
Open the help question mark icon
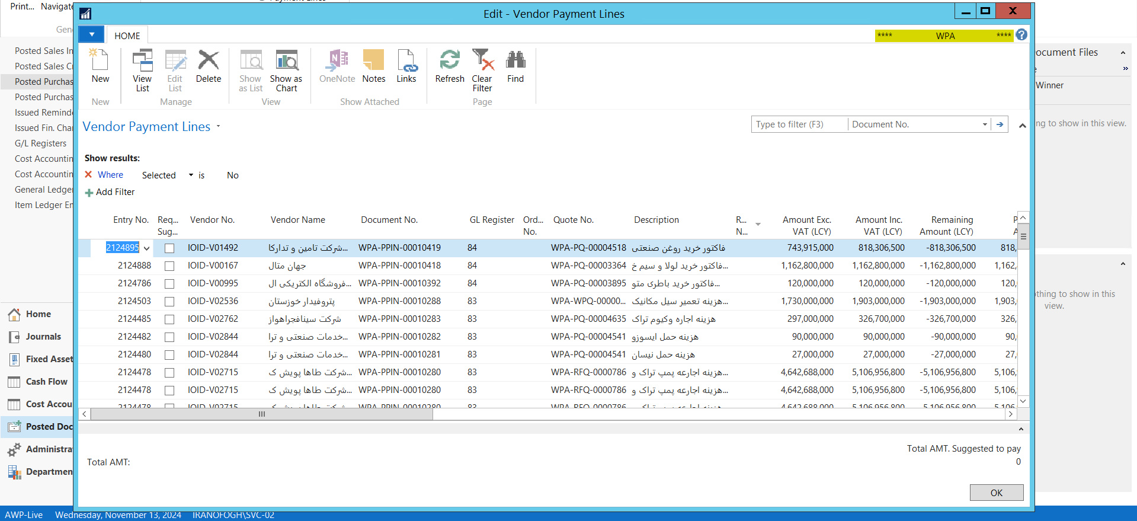pos(1021,35)
